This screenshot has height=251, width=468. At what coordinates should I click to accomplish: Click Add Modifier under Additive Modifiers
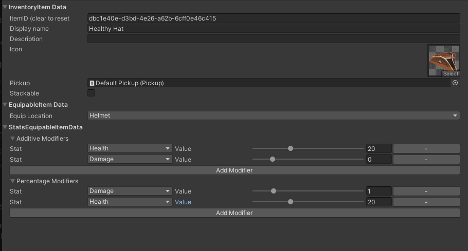point(234,170)
